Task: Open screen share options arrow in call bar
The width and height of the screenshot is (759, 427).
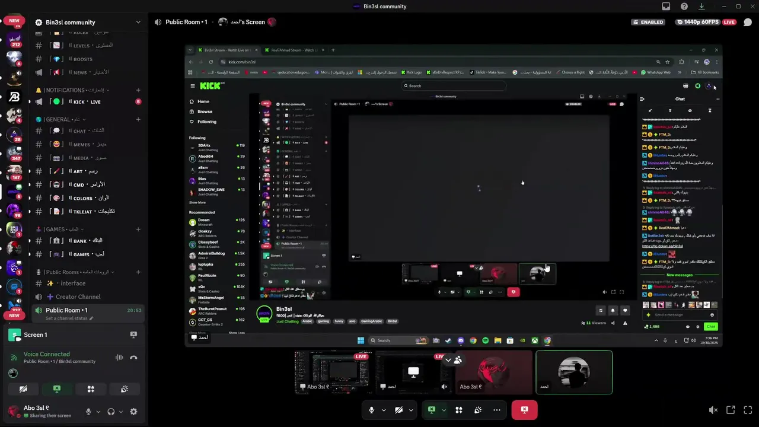Action: (444, 410)
